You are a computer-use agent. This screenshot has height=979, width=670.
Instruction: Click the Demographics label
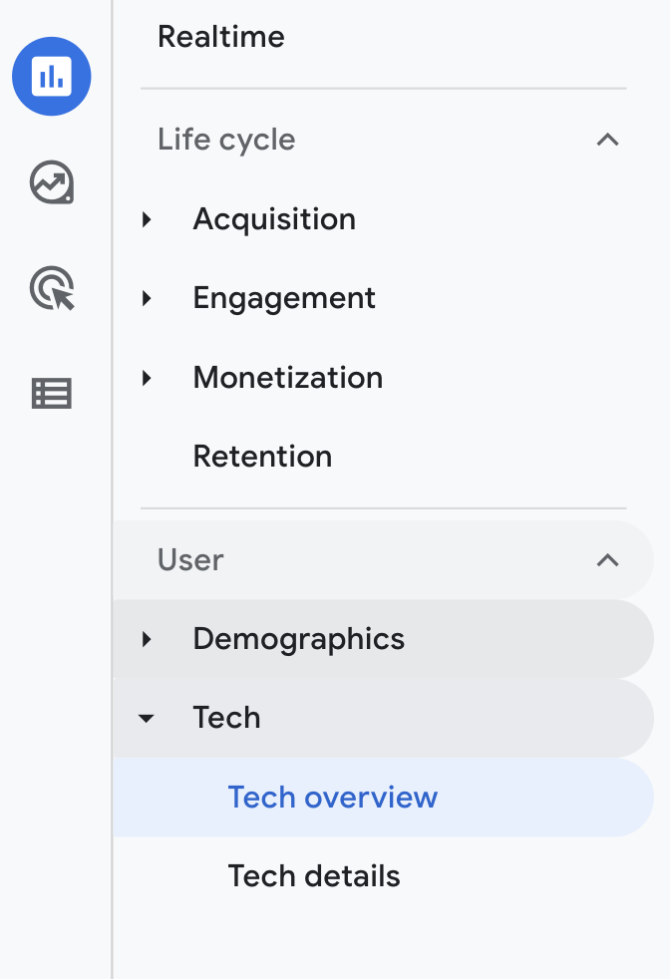(298, 639)
